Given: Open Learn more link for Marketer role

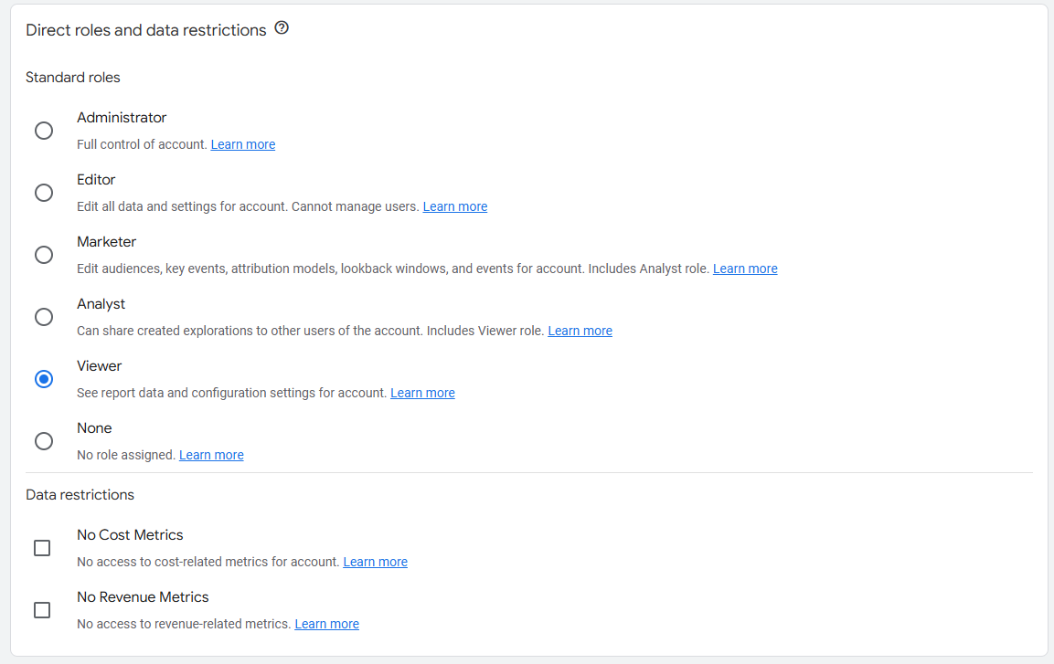Looking at the screenshot, I should (745, 269).
